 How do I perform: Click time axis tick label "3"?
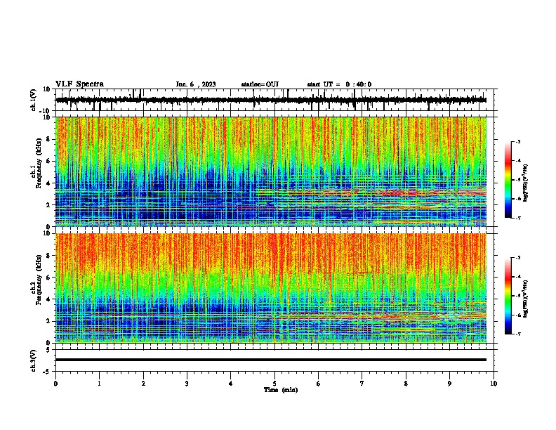click(187, 384)
